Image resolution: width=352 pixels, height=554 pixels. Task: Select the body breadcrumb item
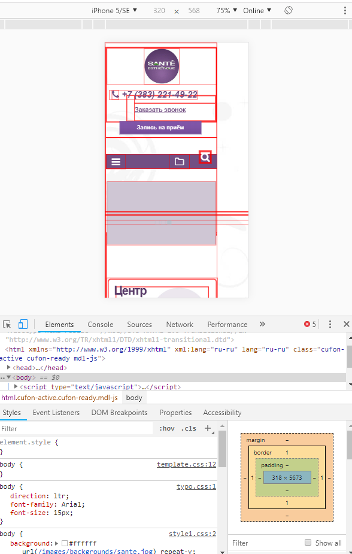pyautogui.click(x=134, y=398)
